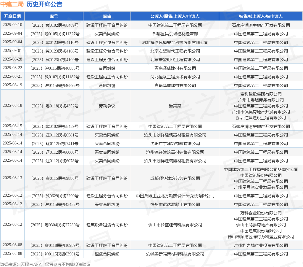Select case number (2025)辽0112民初6078号
Screen dimensions: 303x267
point(55,161)
